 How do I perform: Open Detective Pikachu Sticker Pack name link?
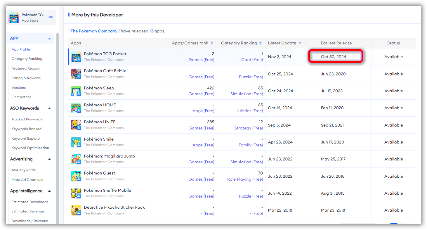pyautogui.click(x=114, y=207)
